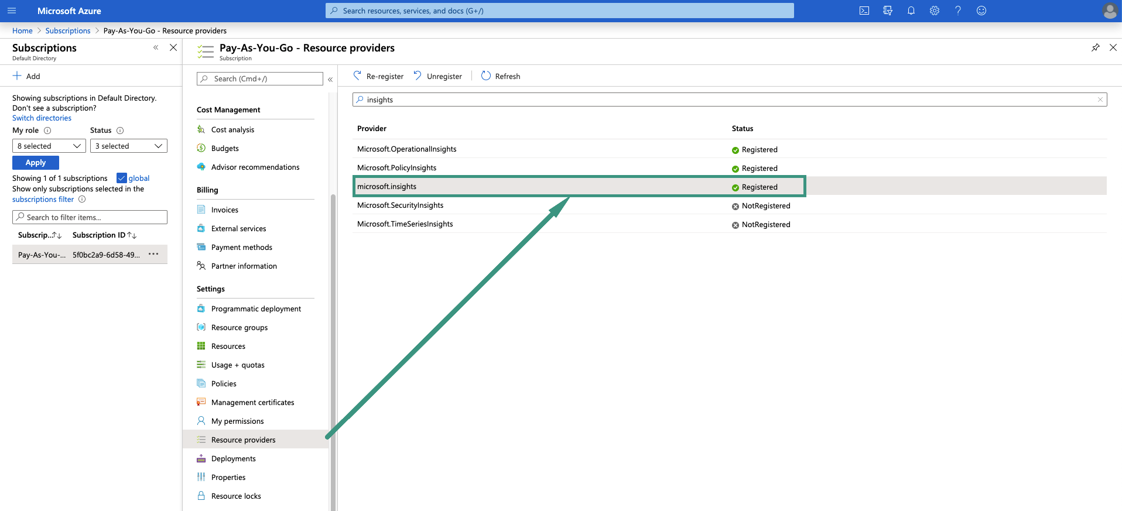Open the Status 3 selected dropdown

pyautogui.click(x=129, y=146)
